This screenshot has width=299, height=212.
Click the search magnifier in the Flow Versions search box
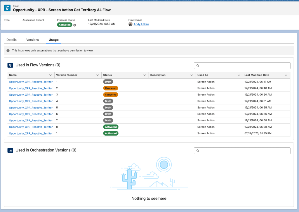(197, 66)
